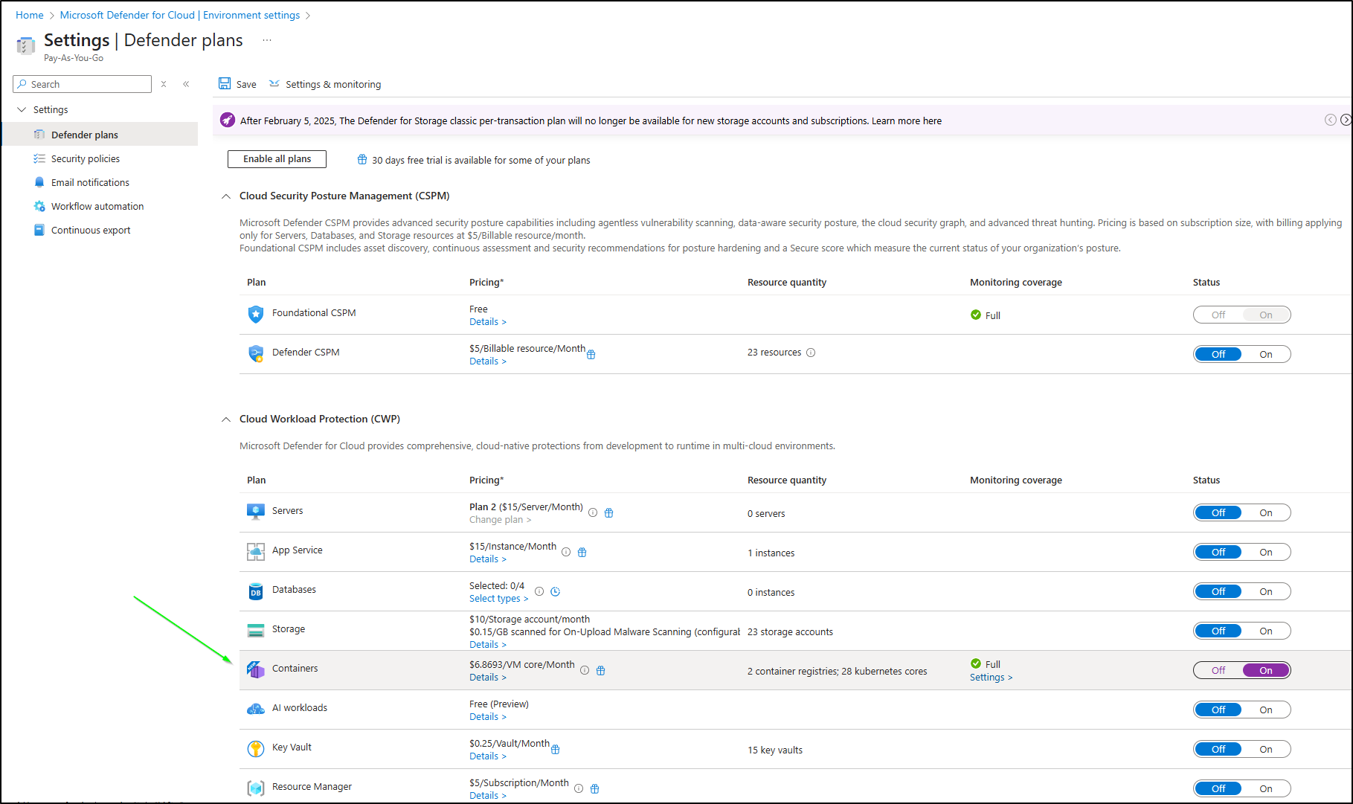Image resolution: width=1353 pixels, height=804 pixels.
Task: Click info icon beside Defender CSPM resources
Action: pos(811,353)
